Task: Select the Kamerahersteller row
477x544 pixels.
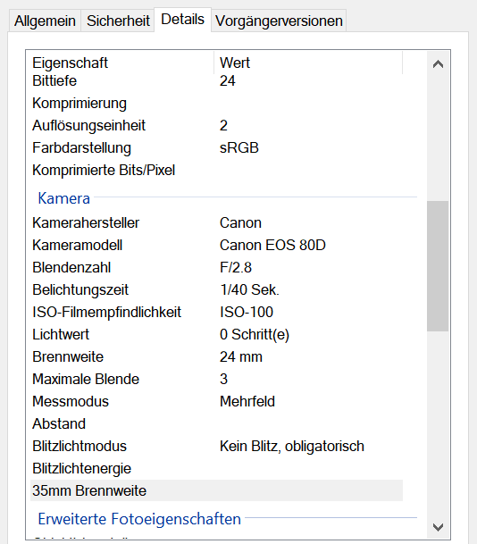Action: tap(216, 222)
